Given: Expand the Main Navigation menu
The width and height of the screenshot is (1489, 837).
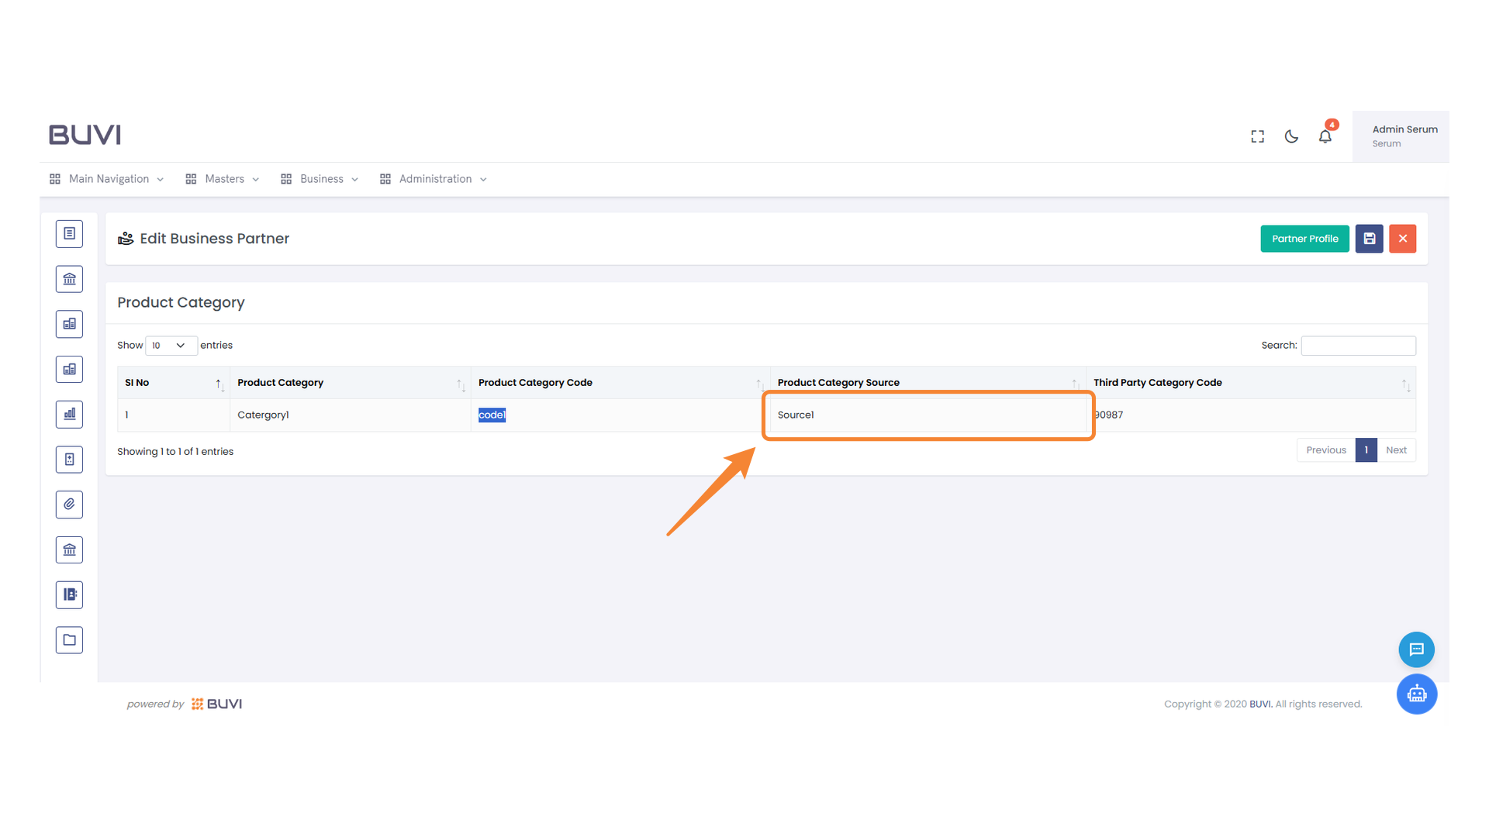Looking at the screenshot, I should pyautogui.click(x=107, y=179).
